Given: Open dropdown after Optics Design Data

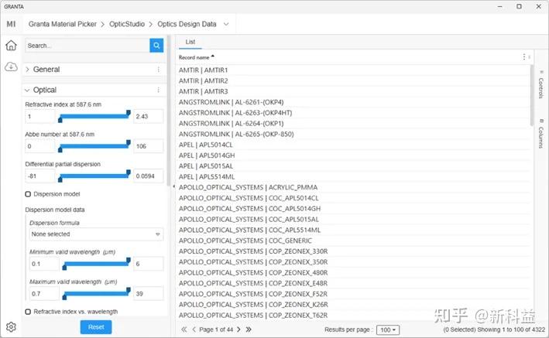Looking at the screenshot, I should pyautogui.click(x=226, y=24).
